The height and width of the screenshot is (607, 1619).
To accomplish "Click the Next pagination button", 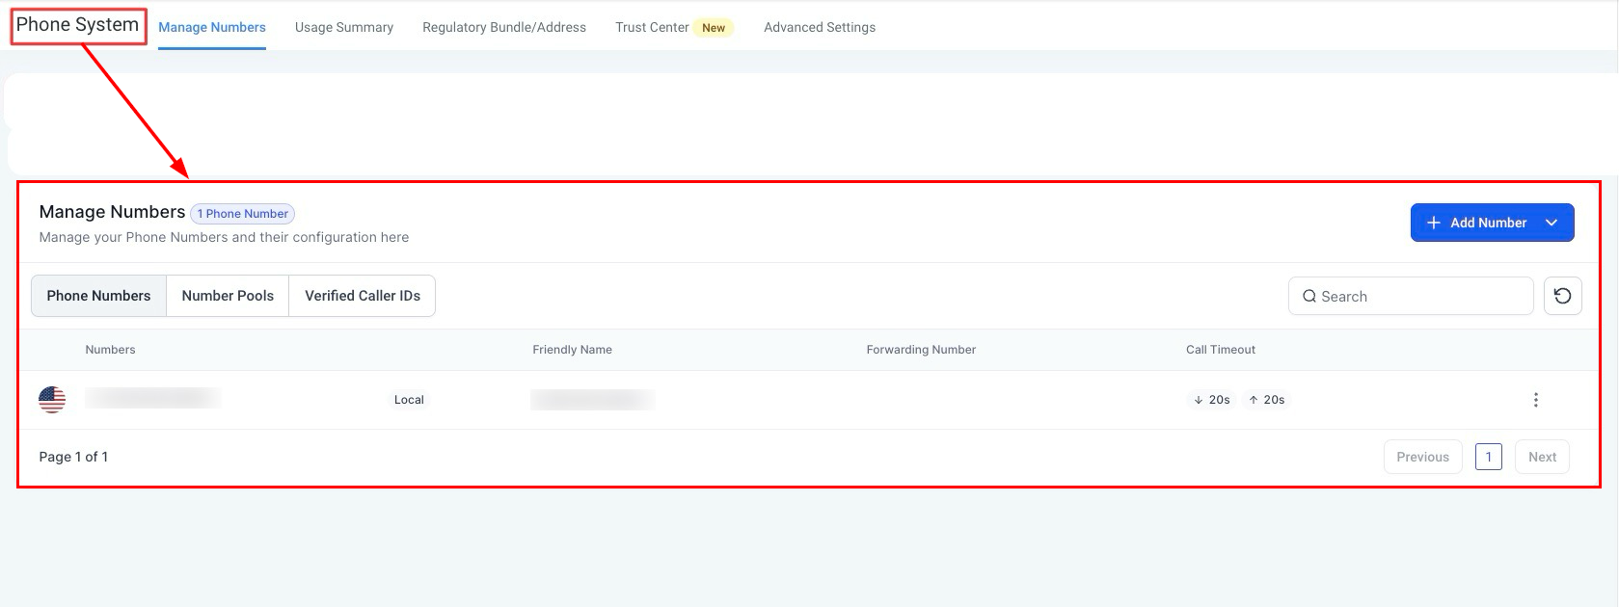I will [x=1542, y=457].
